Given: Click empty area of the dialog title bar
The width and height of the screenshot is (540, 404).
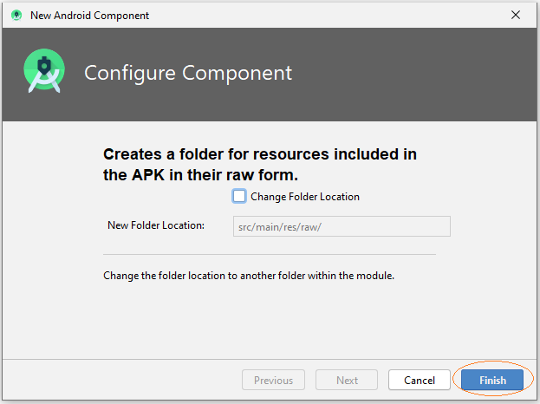Looking at the screenshot, I should point(327,15).
